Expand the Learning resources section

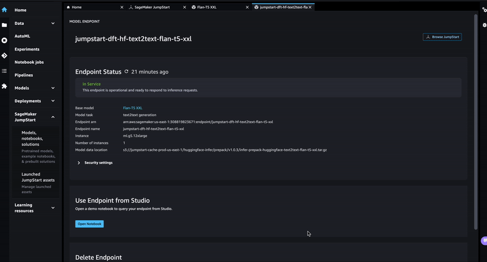coord(53,208)
